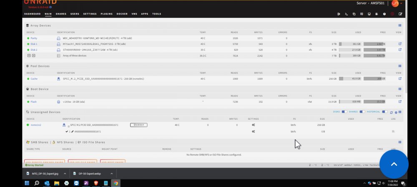This screenshot has height=187, width=417.
Task: Show hidden system tray icons chevron
Action: 364,183
